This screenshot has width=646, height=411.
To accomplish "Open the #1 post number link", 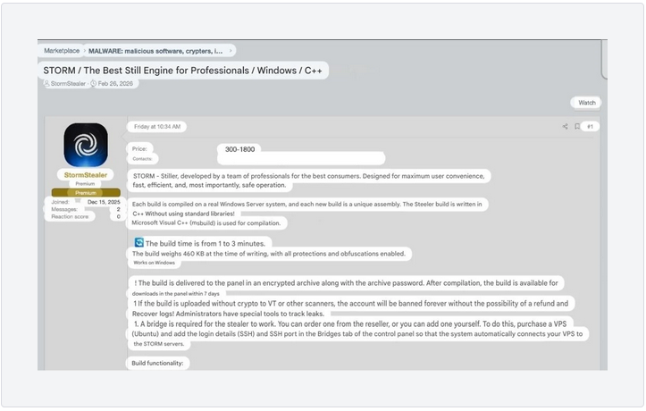I will [x=591, y=127].
